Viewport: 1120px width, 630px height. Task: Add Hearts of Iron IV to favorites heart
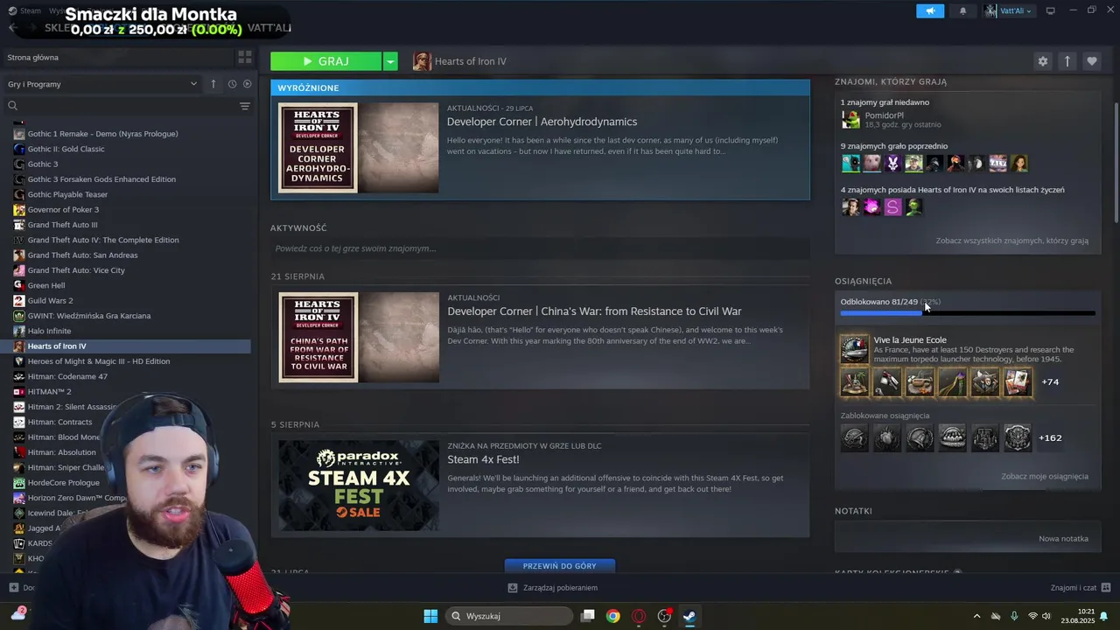coord(1091,61)
